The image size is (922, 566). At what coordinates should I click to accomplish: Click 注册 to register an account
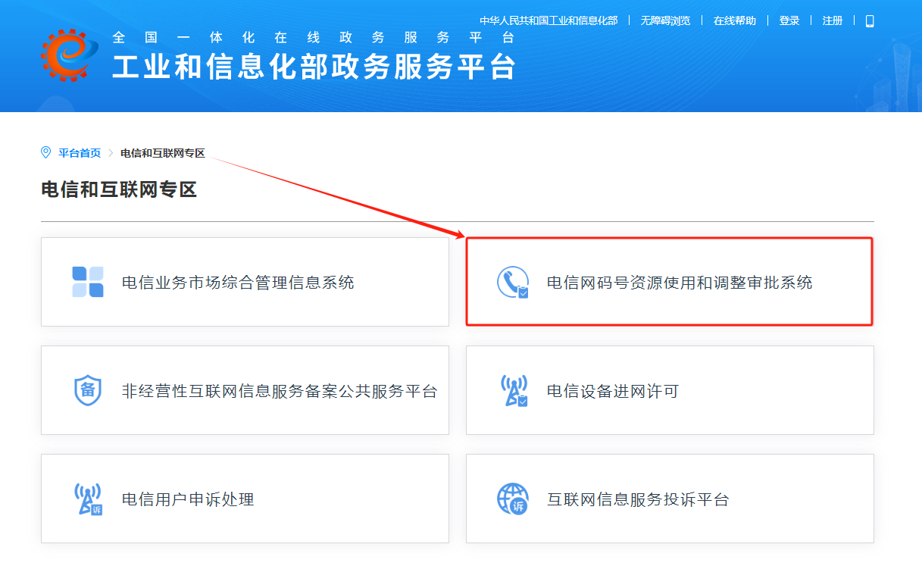pos(833,20)
